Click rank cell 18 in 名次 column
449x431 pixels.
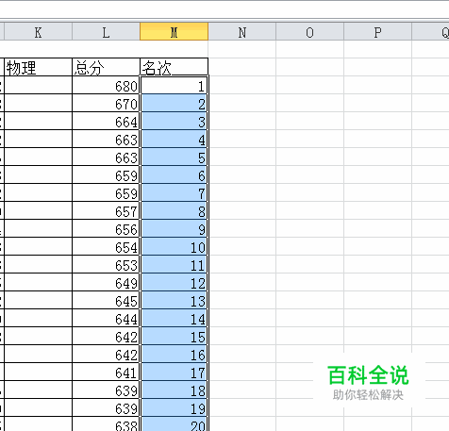click(174, 390)
